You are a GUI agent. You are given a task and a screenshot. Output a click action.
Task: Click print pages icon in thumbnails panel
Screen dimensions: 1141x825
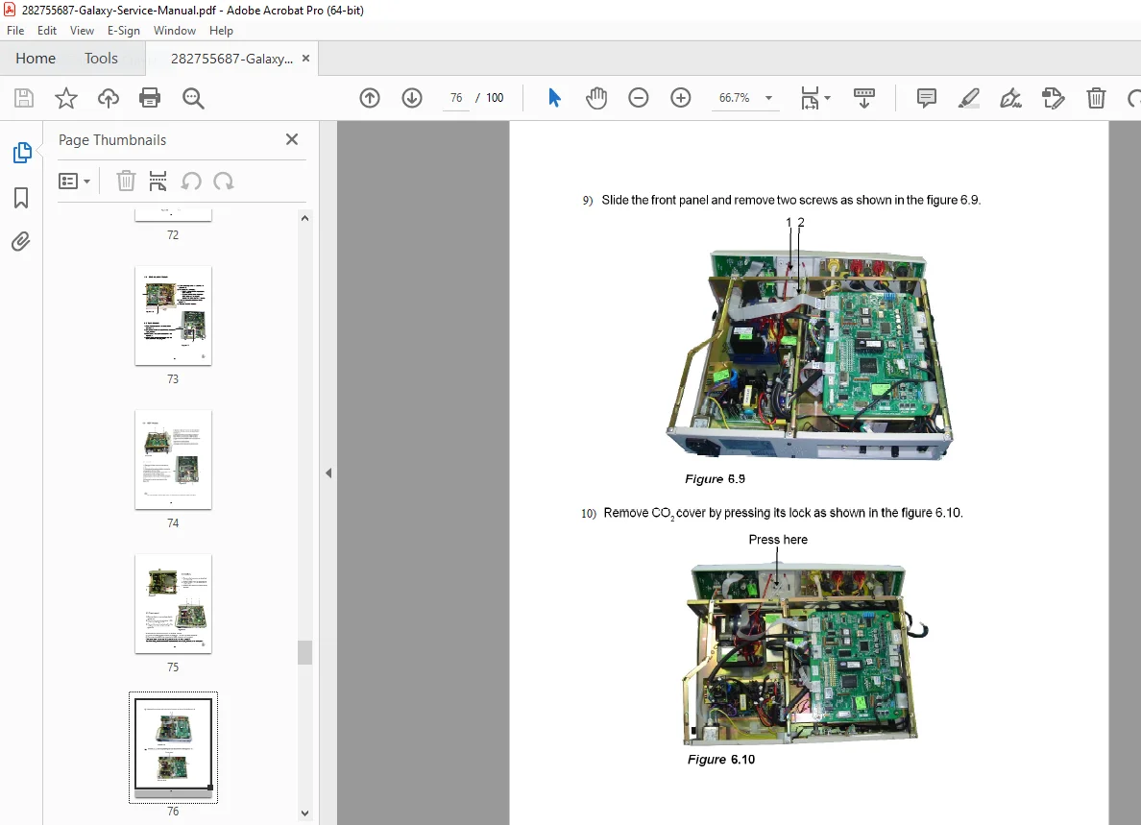158,181
